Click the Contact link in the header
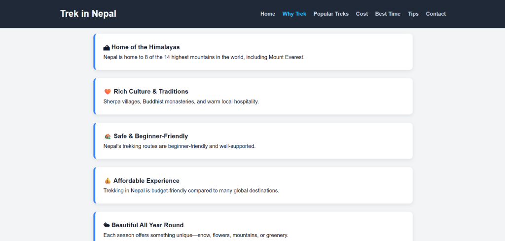This screenshot has width=505, height=241. pos(435,14)
